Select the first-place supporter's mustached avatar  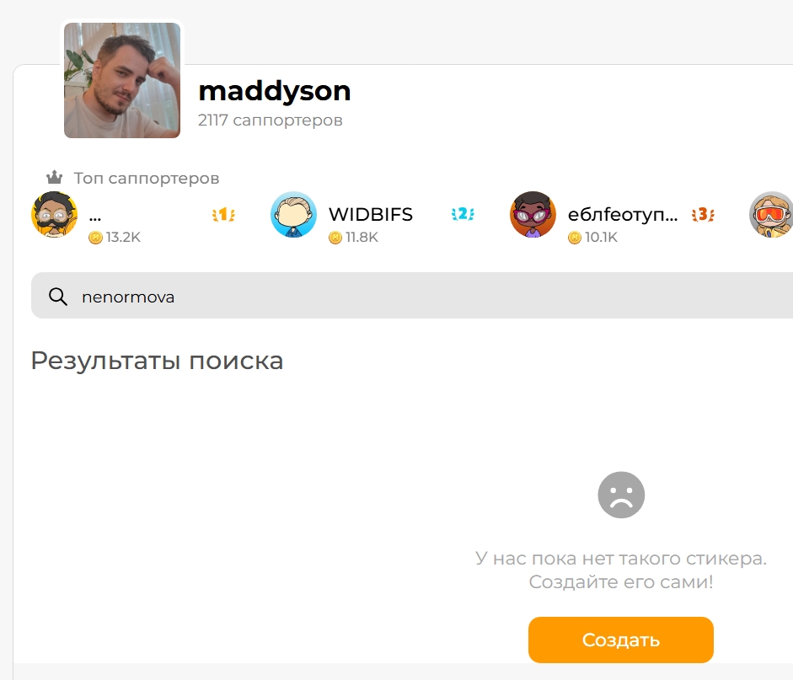coord(55,214)
